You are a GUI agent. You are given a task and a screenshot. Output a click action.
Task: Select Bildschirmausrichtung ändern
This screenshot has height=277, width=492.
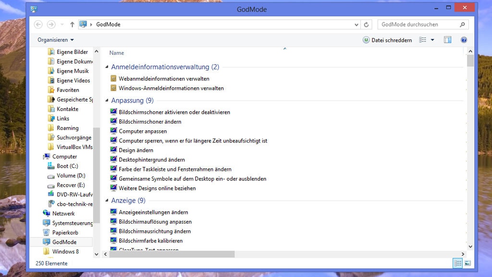point(150,231)
